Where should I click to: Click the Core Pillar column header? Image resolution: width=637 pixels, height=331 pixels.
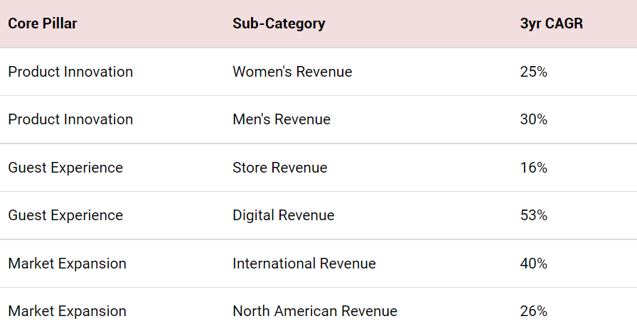click(43, 23)
